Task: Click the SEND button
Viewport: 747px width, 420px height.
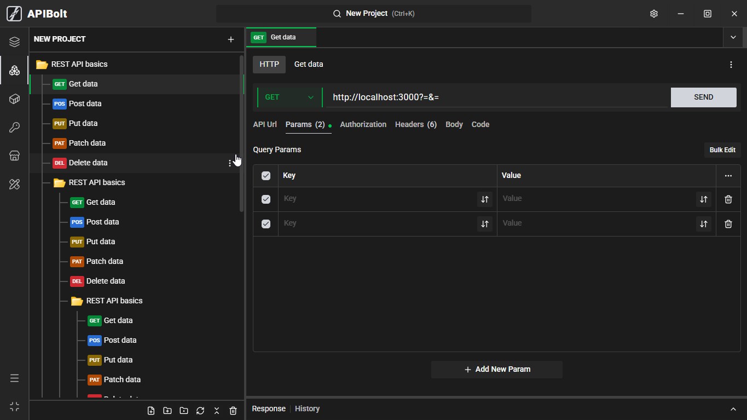Action: (x=704, y=97)
